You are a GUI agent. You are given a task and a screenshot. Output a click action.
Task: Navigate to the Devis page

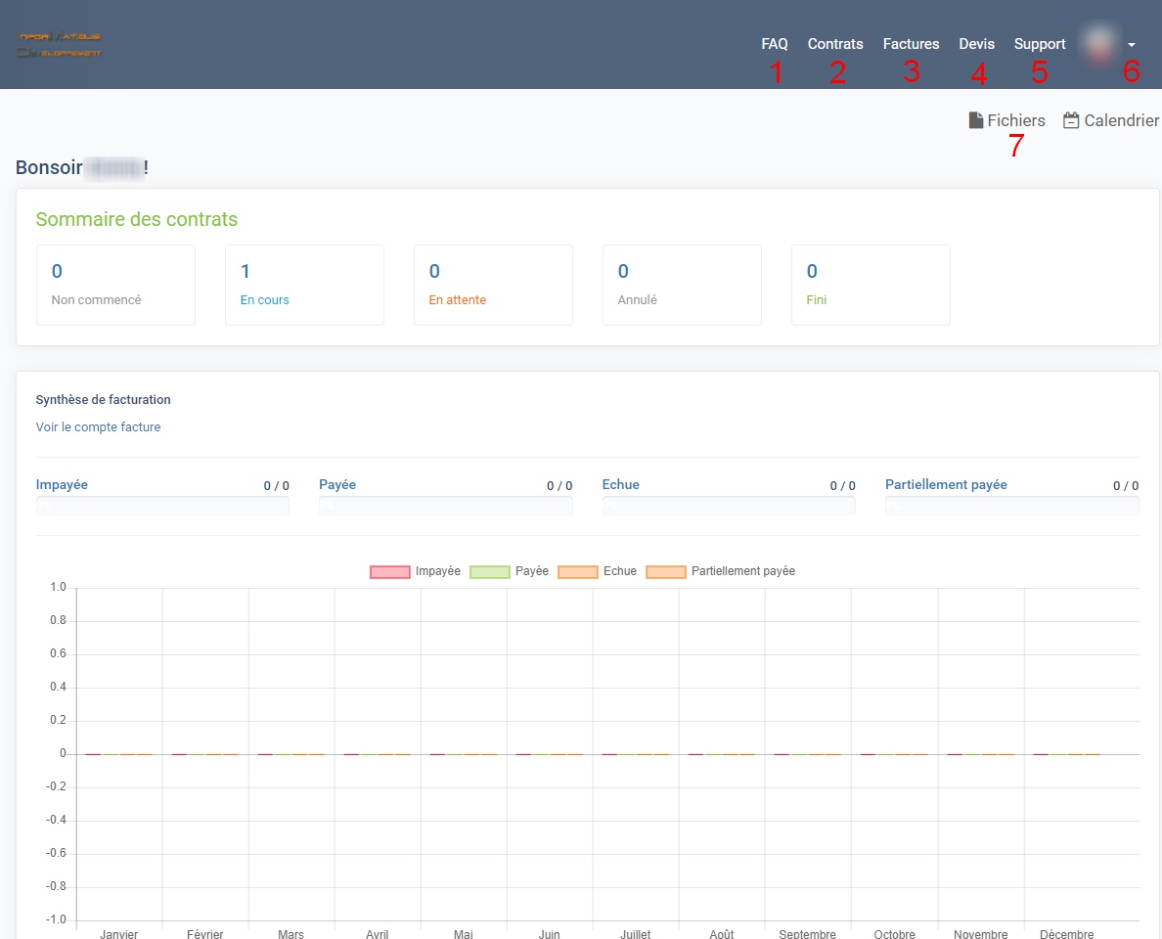[976, 44]
